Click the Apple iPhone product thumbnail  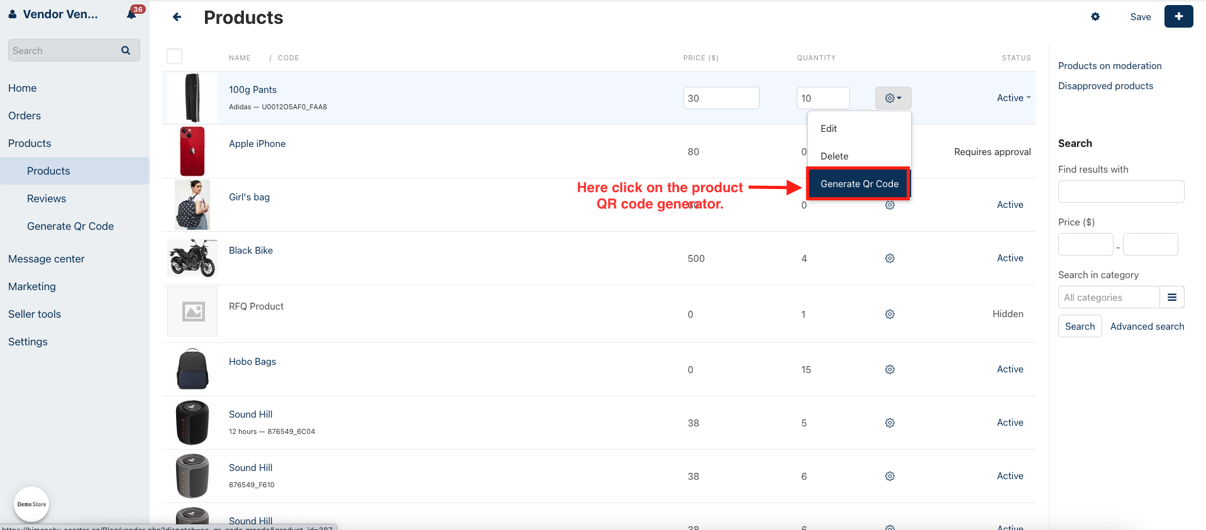click(x=192, y=151)
